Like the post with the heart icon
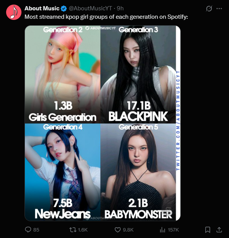Viewport: 229px width, 238px height. [118, 230]
